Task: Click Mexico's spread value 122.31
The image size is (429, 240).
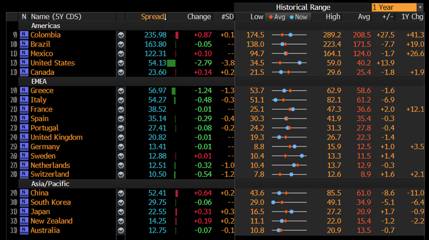Action: 155,53
